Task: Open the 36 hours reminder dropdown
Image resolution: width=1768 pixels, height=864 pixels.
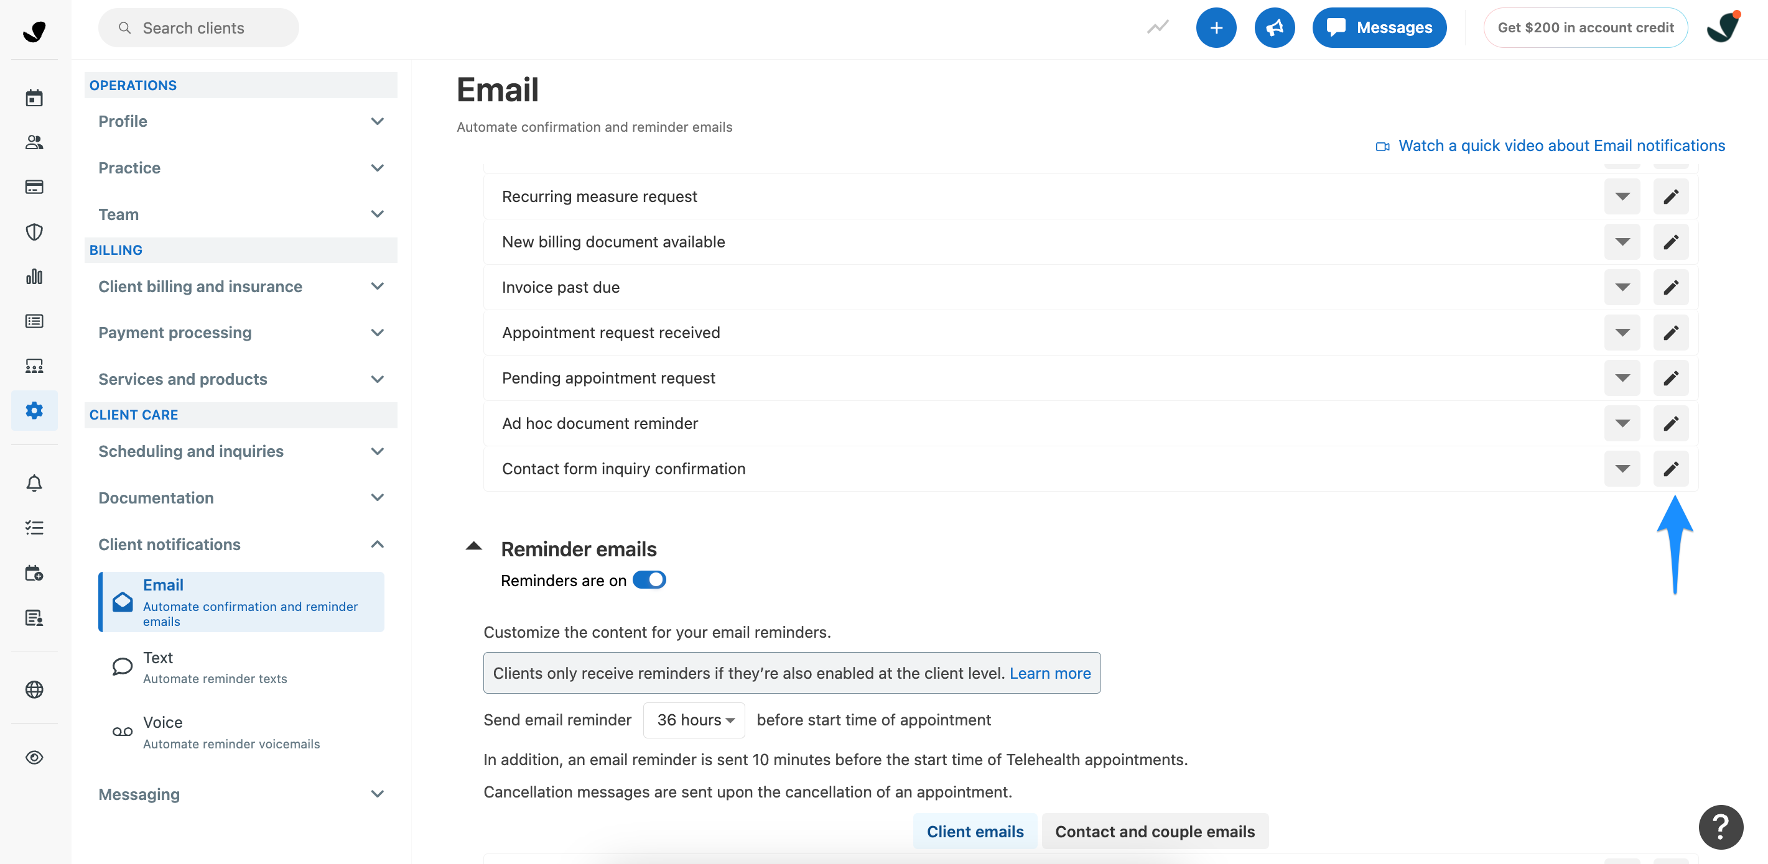Action: point(693,719)
